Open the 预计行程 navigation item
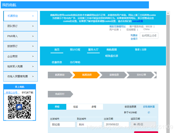 (x=75, y=49)
